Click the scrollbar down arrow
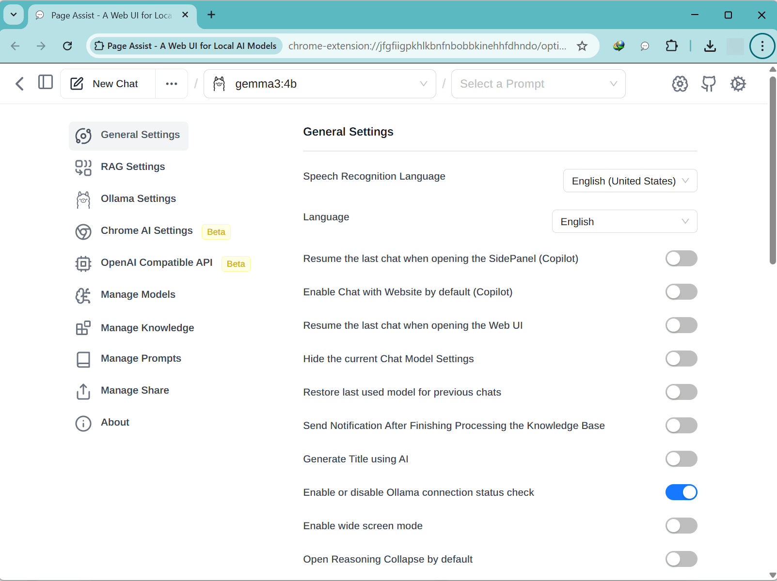This screenshot has width=777, height=581. (773, 575)
